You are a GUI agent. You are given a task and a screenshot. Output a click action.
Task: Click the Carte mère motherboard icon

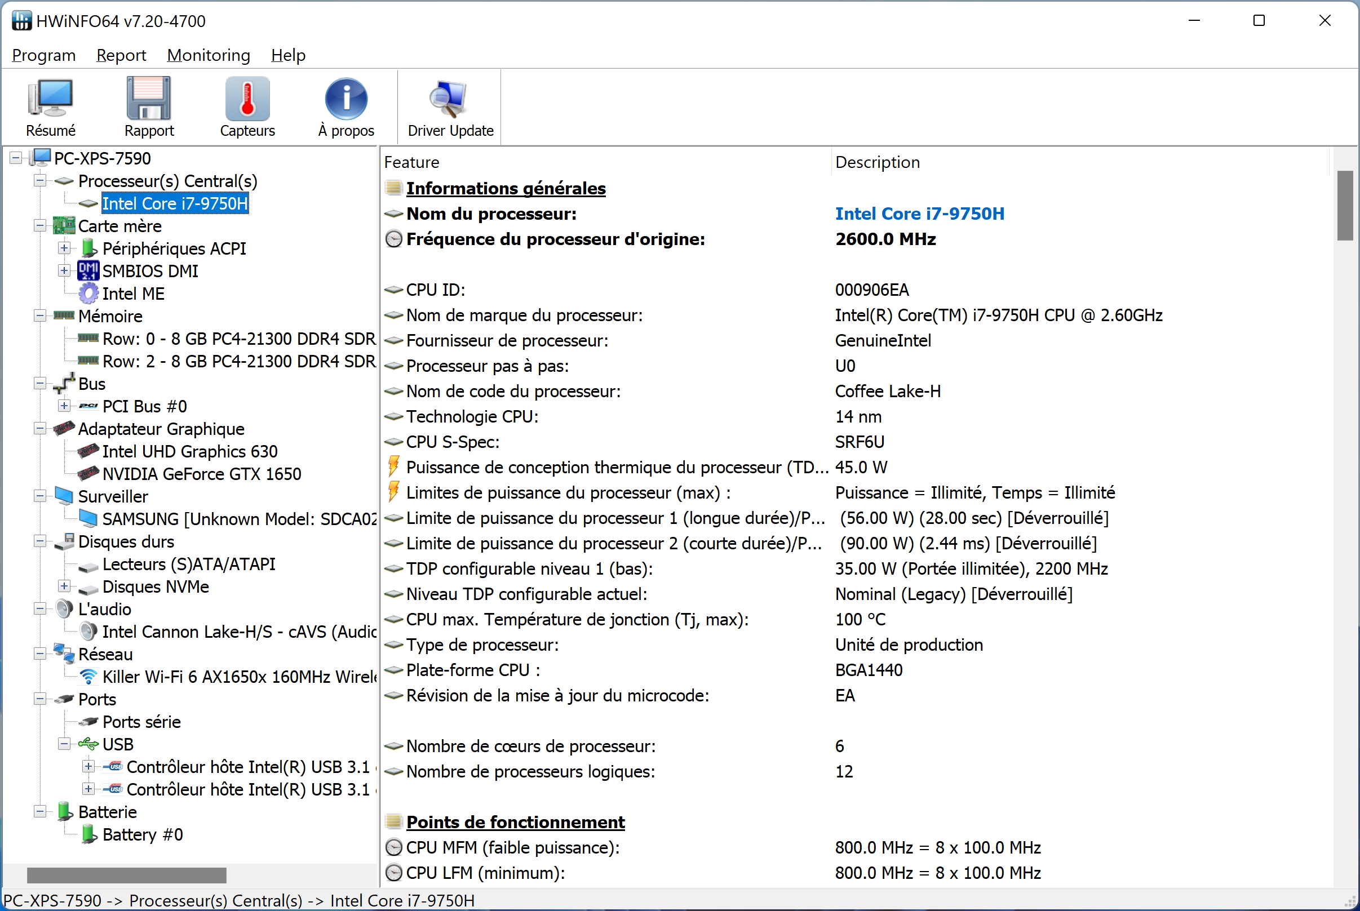(x=64, y=225)
